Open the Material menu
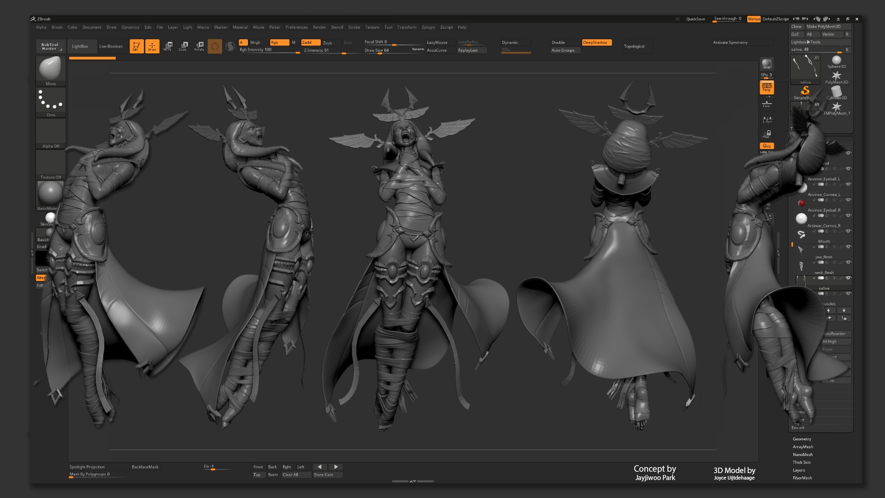The width and height of the screenshot is (885, 498). (x=240, y=27)
